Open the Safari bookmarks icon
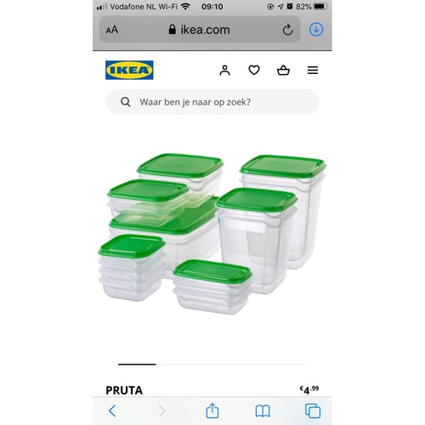This screenshot has height=425, width=425. tap(263, 411)
